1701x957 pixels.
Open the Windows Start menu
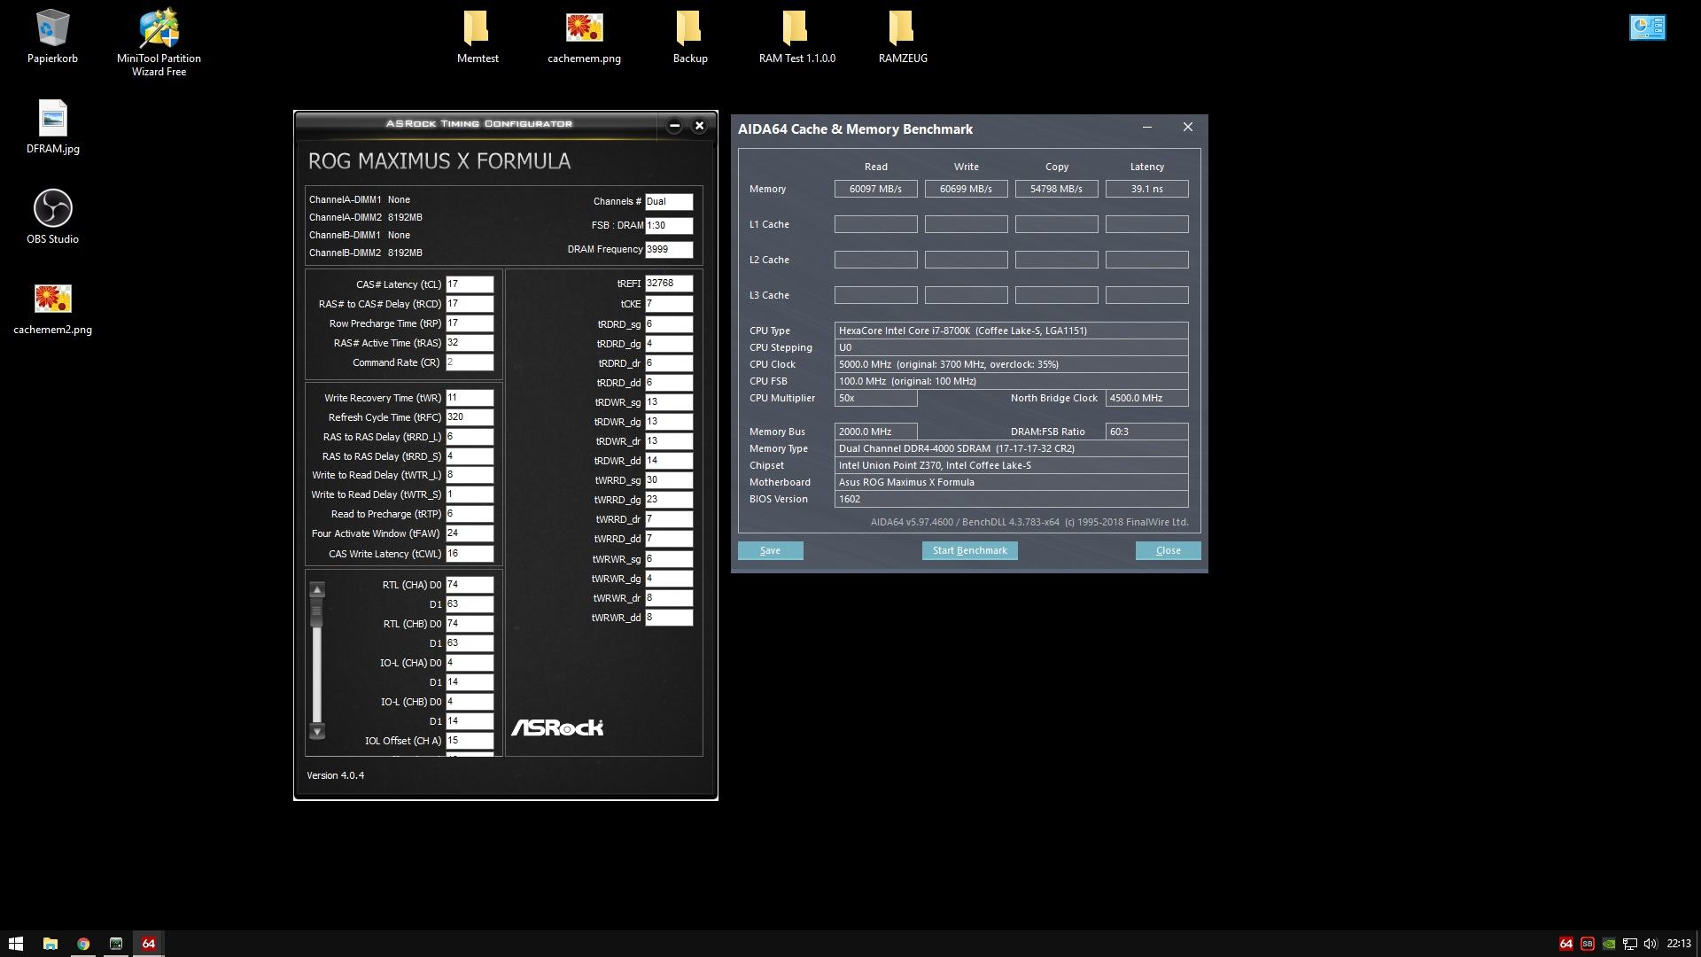tap(16, 944)
